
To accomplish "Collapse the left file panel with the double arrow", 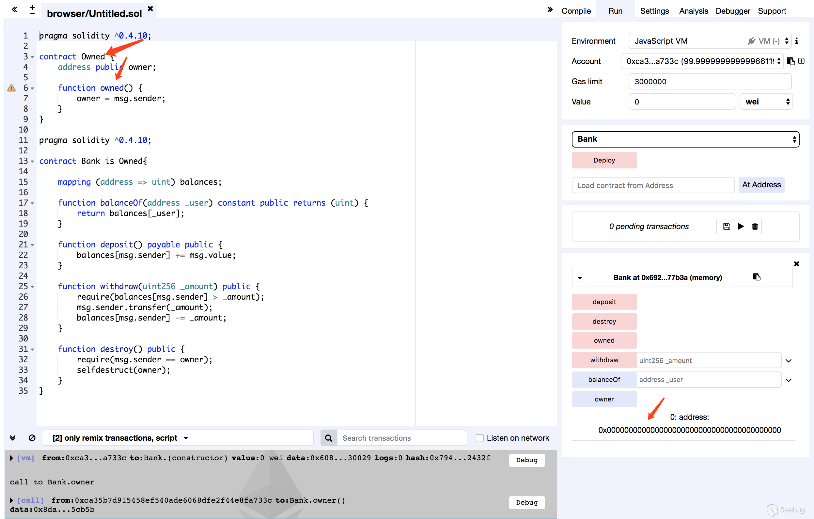I will [14, 9].
